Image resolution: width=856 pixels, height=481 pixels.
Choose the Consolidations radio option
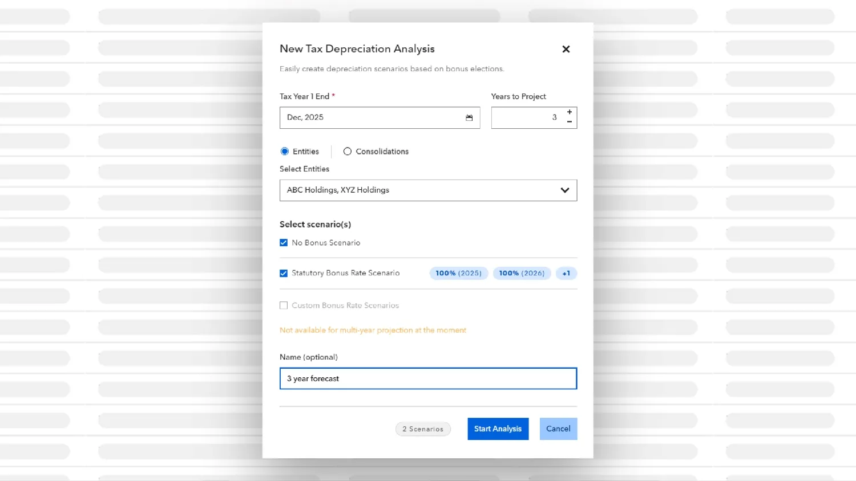(347, 152)
